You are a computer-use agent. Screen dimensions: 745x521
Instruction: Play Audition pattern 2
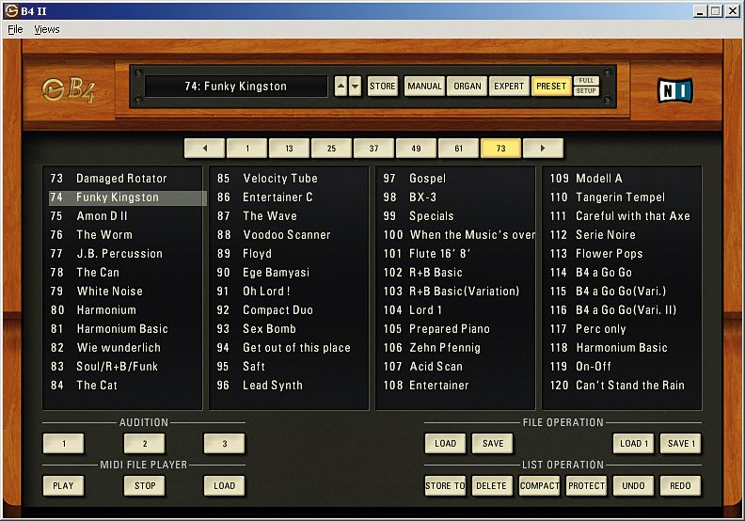point(145,444)
